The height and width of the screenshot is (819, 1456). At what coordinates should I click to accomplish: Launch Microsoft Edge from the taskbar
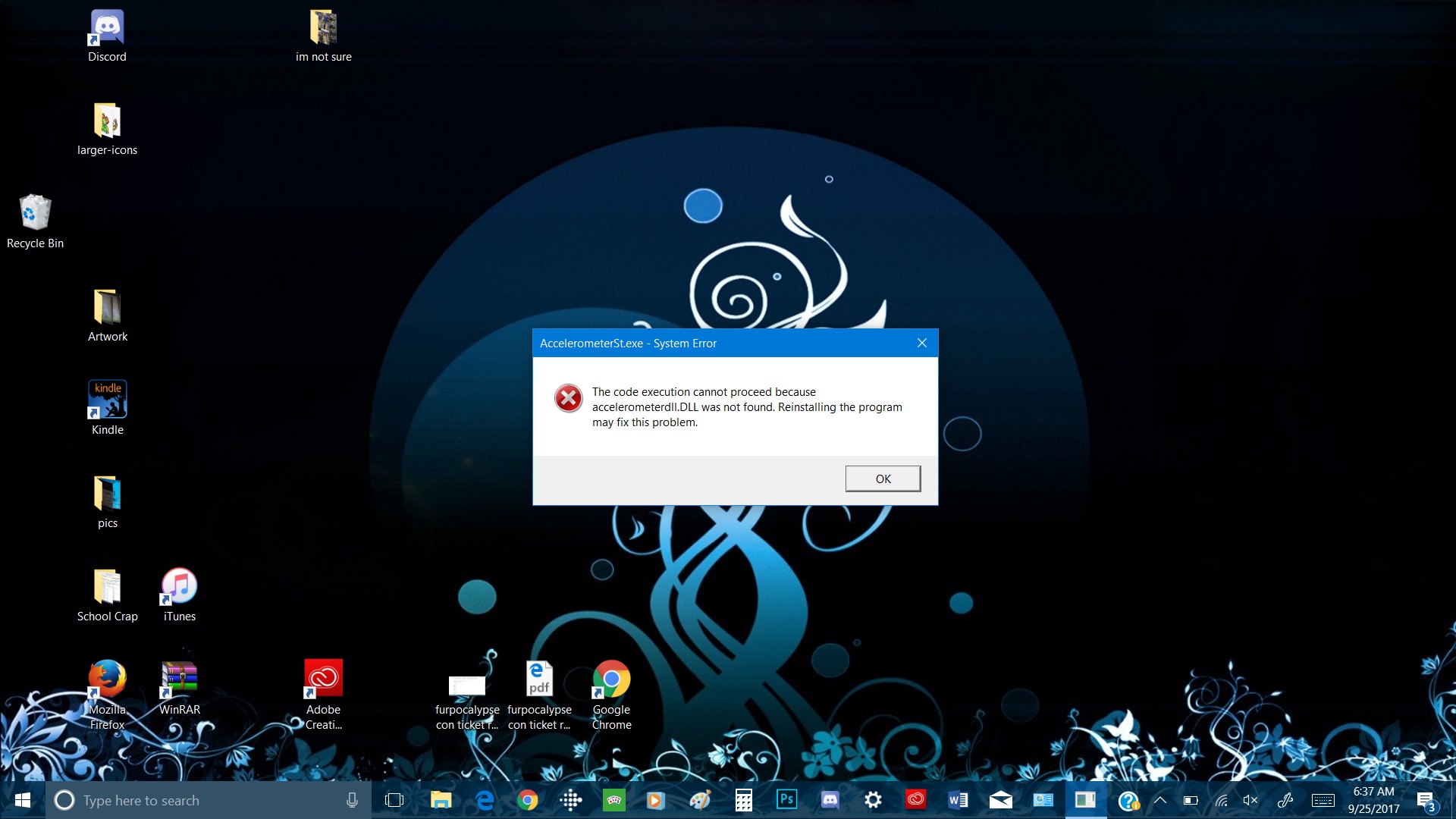[484, 800]
